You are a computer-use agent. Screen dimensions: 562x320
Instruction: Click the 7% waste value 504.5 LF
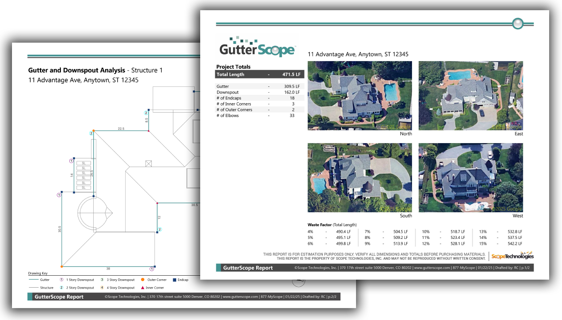pyautogui.click(x=400, y=231)
